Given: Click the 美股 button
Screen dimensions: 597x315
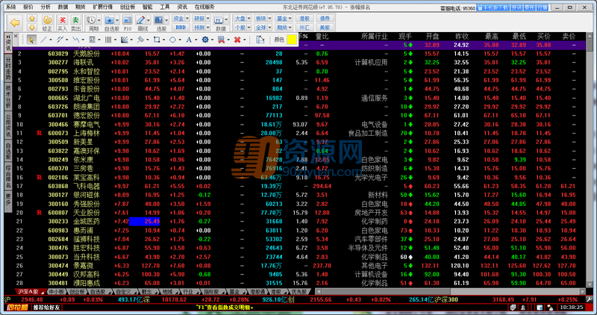Looking at the screenshot, I should (x=325, y=28).
